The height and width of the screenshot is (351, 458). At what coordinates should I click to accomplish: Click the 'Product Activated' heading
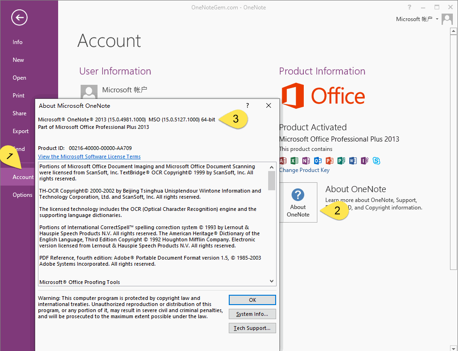(313, 127)
